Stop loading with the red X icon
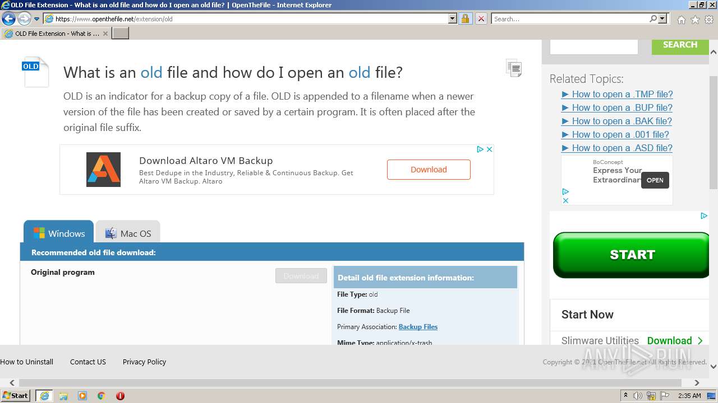Viewport: 718px width, 403px height. tap(481, 19)
